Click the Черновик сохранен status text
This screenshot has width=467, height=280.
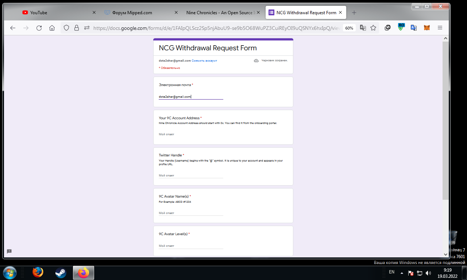[x=274, y=61]
